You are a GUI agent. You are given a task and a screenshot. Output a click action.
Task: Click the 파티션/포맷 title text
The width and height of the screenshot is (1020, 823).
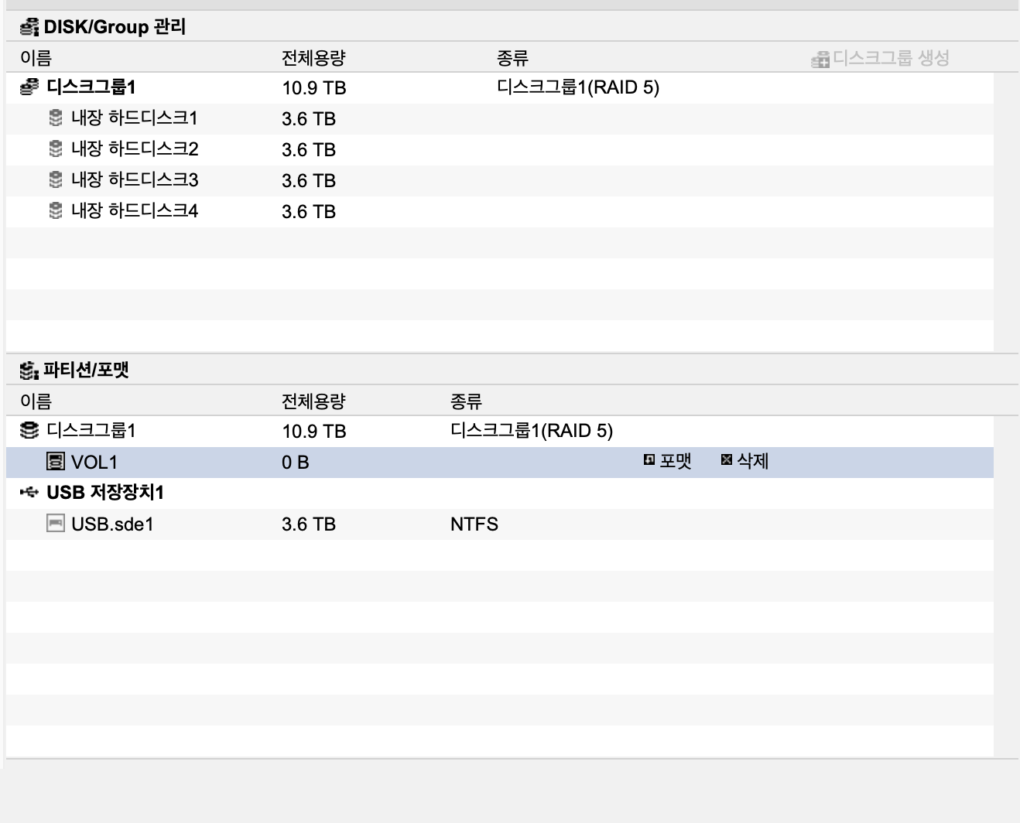point(86,371)
